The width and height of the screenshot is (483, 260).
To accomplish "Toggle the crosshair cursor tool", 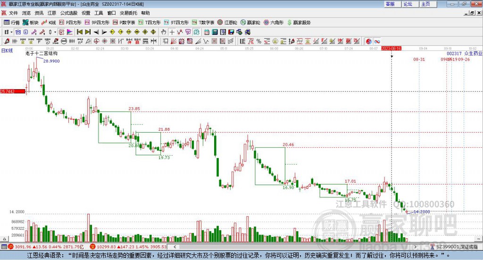I will pyautogui.click(x=172, y=32).
